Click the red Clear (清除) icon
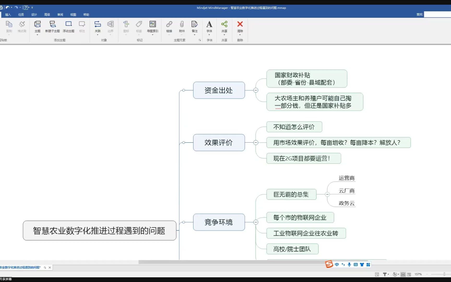 point(240,24)
